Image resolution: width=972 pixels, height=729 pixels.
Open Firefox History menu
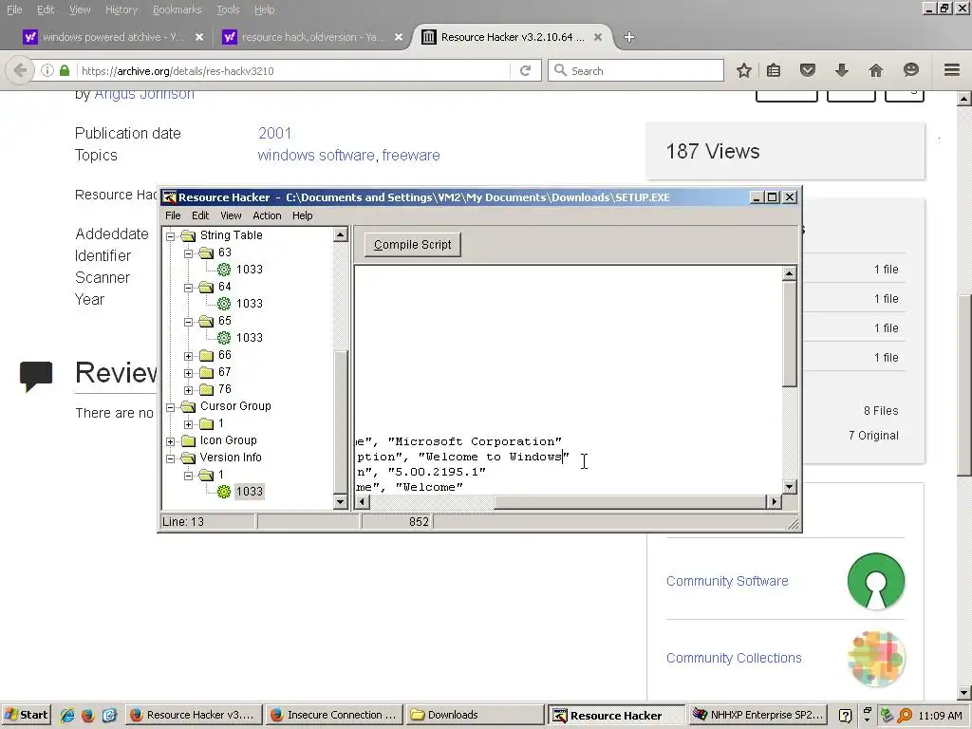point(121,9)
